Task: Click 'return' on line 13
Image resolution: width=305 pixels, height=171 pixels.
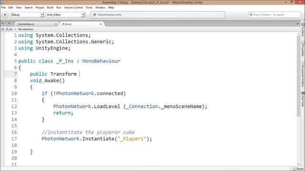Action: pyautogui.click(x=62, y=113)
